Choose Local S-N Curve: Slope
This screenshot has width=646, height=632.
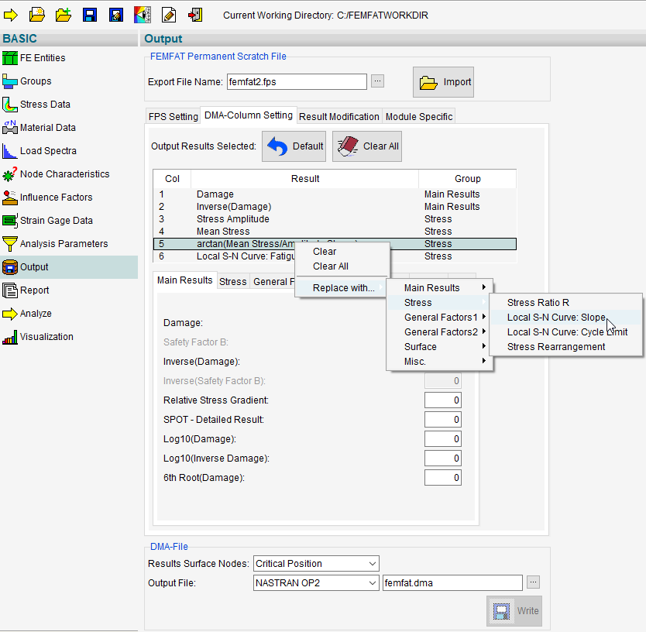coord(565,318)
